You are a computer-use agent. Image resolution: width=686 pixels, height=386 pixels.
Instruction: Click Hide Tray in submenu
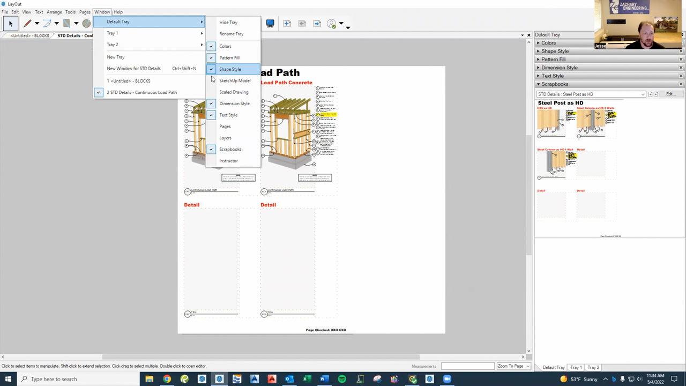pyautogui.click(x=233, y=23)
